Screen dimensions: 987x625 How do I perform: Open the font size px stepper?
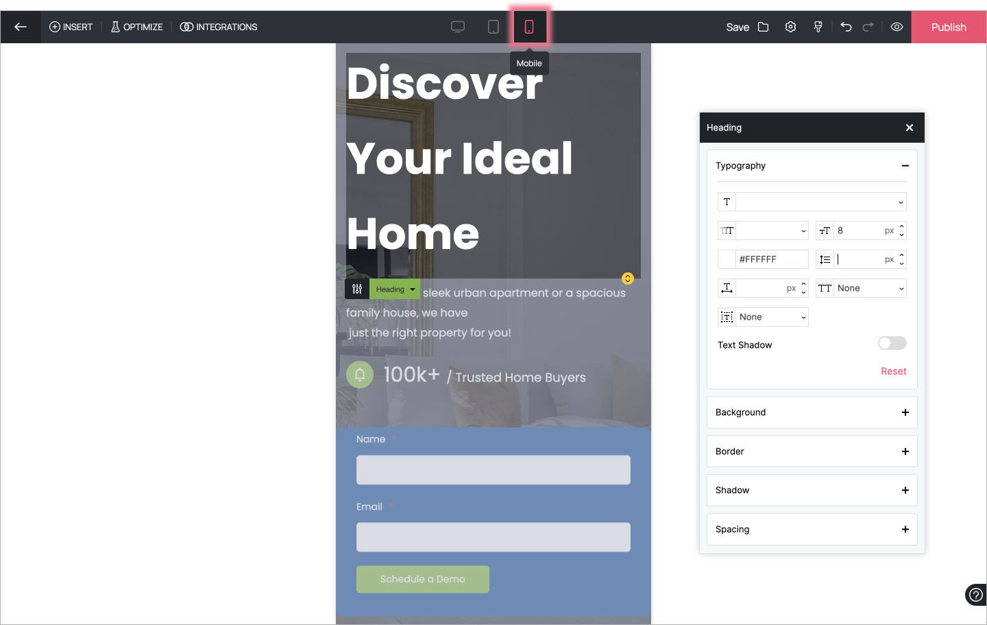(902, 231)
